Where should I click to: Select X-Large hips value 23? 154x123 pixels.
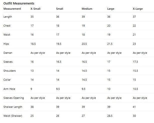(135, 44)
